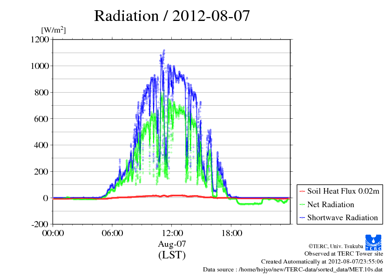The height and width of the screenshot is (277, 392).
Task: Click the red Soil Heat Flux legend marker
Action: click(x=302, y=191)
